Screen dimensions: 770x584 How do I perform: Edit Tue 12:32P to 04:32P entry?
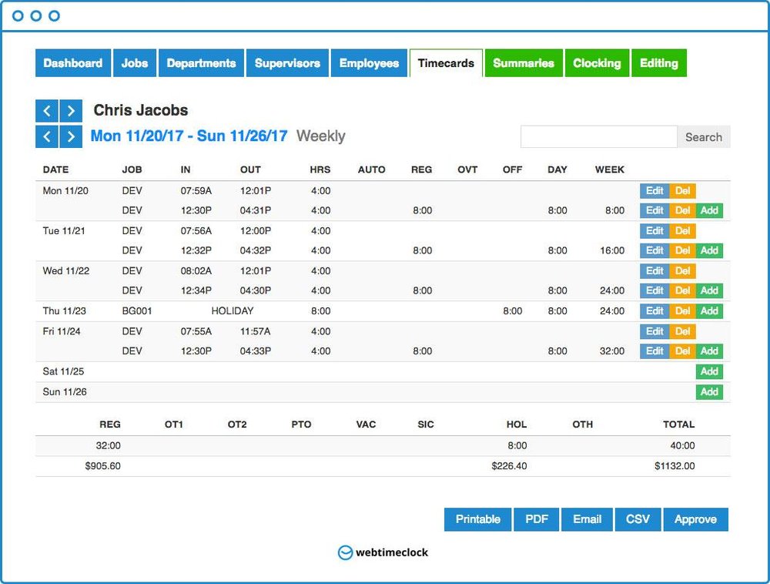(654, 250)
